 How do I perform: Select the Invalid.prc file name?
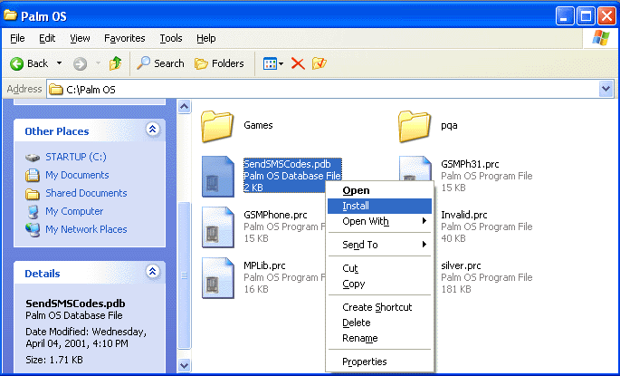pyautogui.click(x=463, y=215)
